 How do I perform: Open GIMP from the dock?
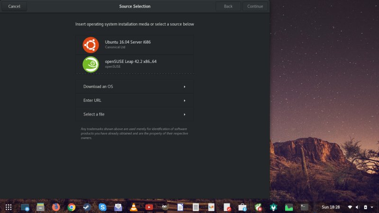164,207
